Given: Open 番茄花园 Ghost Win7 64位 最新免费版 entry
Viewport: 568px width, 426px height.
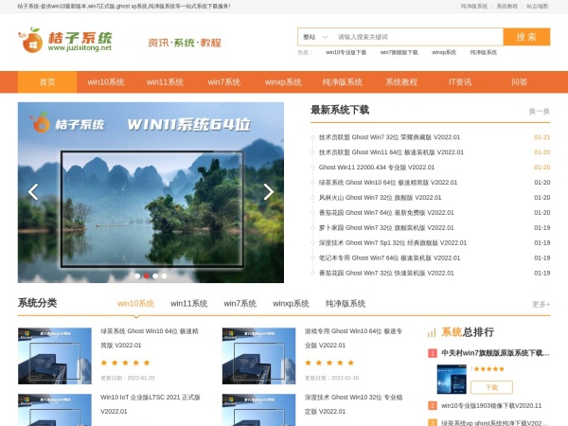Looking at the screenshot, I should coord(386,213).
